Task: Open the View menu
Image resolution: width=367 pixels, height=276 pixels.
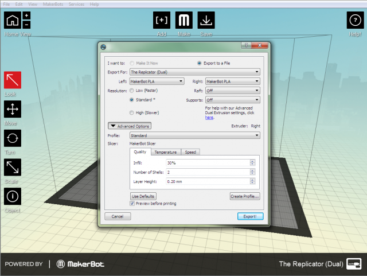Action: click(33, 4)
